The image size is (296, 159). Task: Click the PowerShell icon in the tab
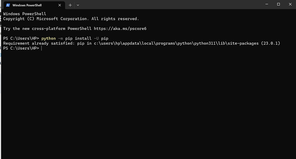pyautogui.click(x=8, y=5)
